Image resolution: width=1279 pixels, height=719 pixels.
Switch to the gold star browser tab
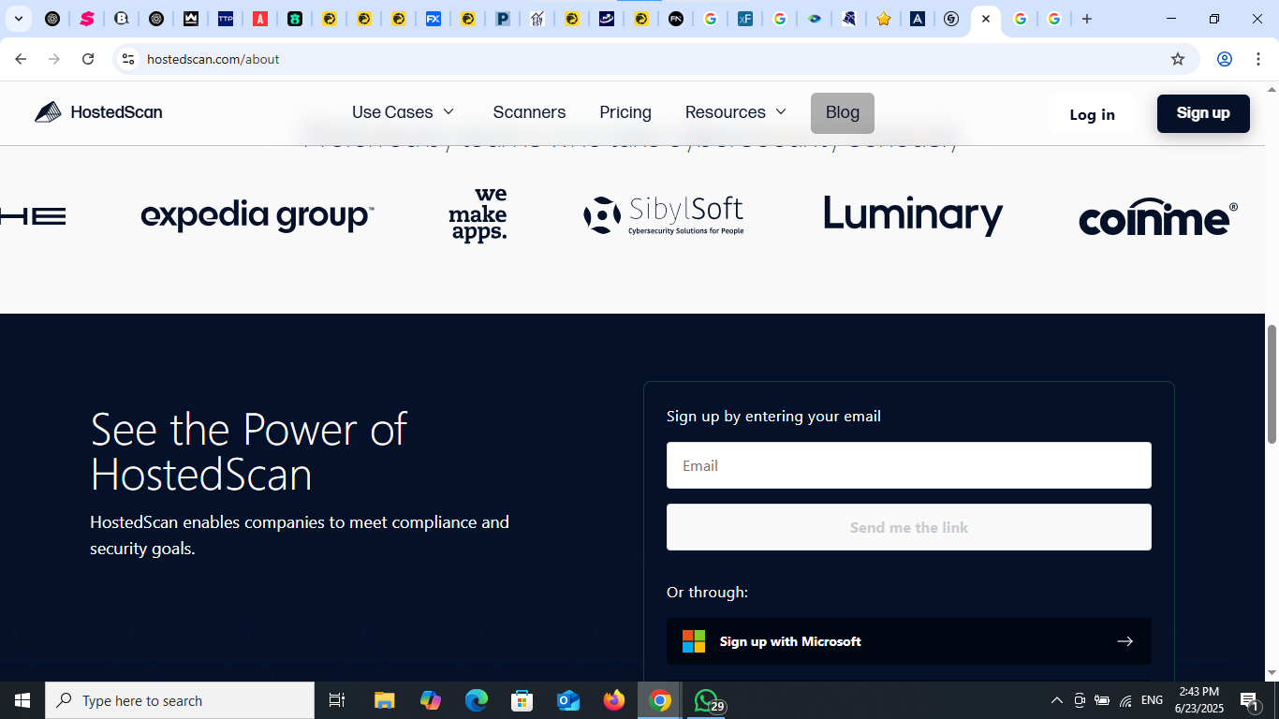click(884, 19)
